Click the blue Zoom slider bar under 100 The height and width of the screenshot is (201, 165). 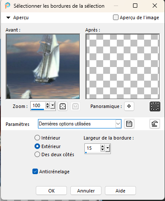tap(38, 109)
